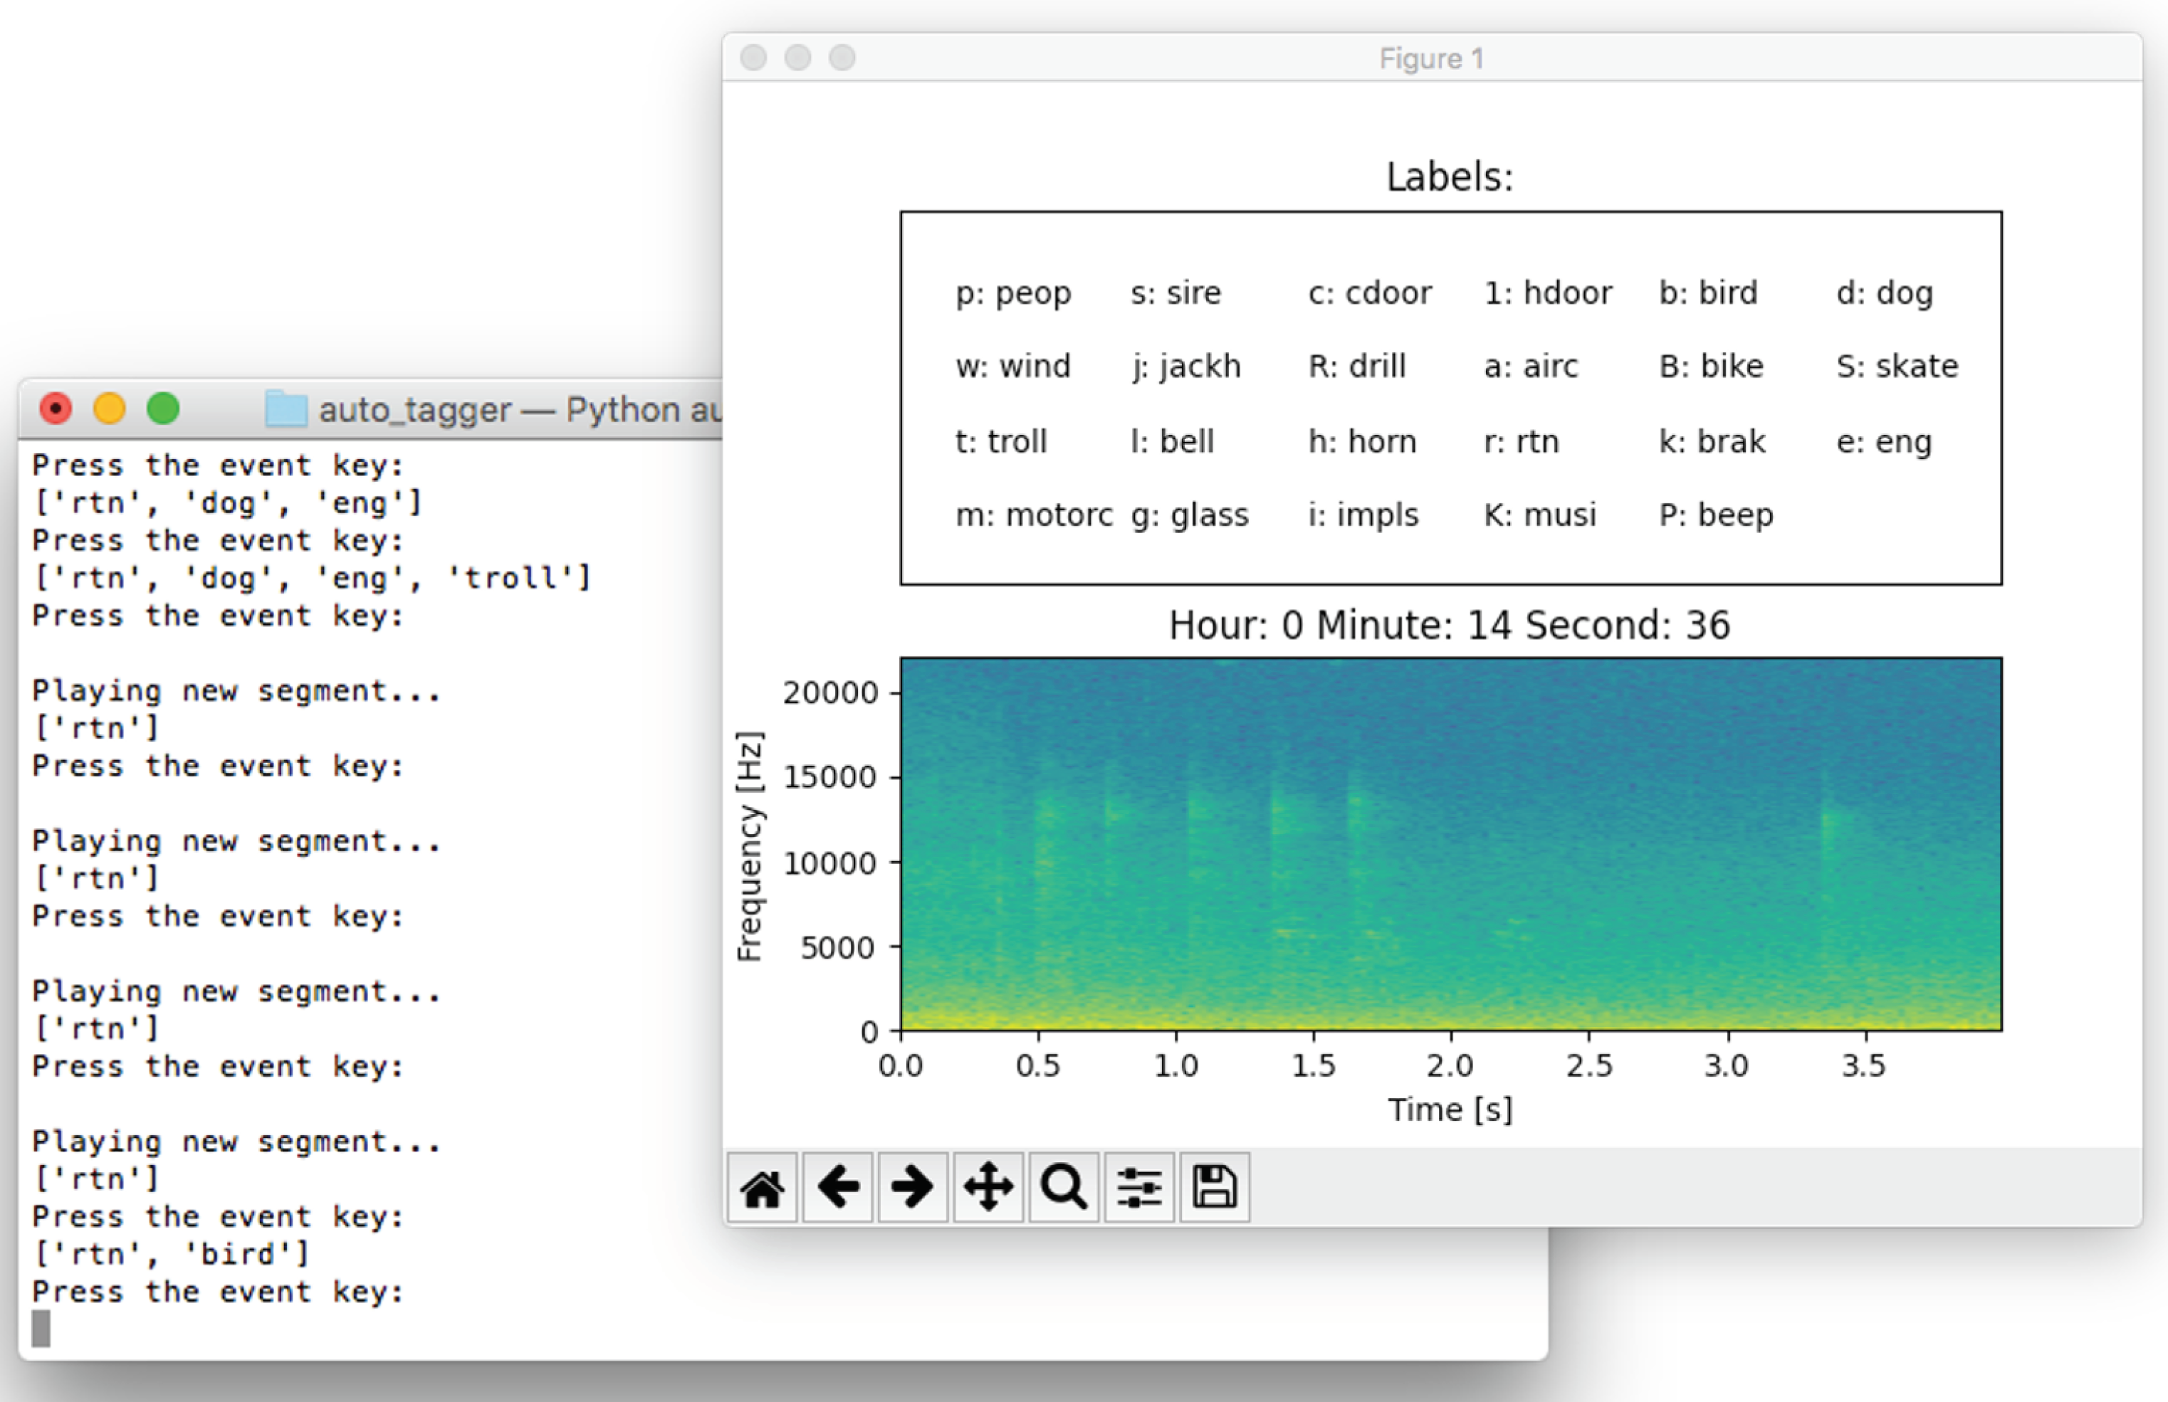Close the auto_tagger terminal window
The height and width of the screenshot is (1402, 2168).
tap(56, 409)
